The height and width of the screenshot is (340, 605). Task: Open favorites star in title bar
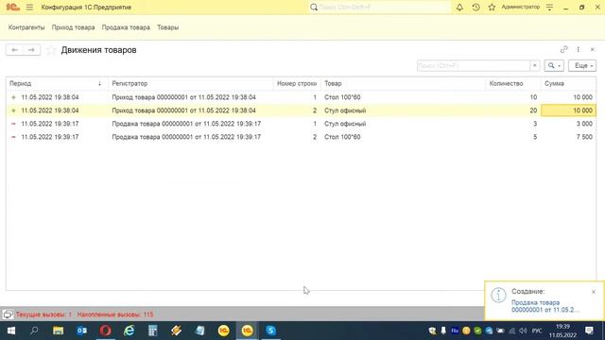(x=492, y=7)
